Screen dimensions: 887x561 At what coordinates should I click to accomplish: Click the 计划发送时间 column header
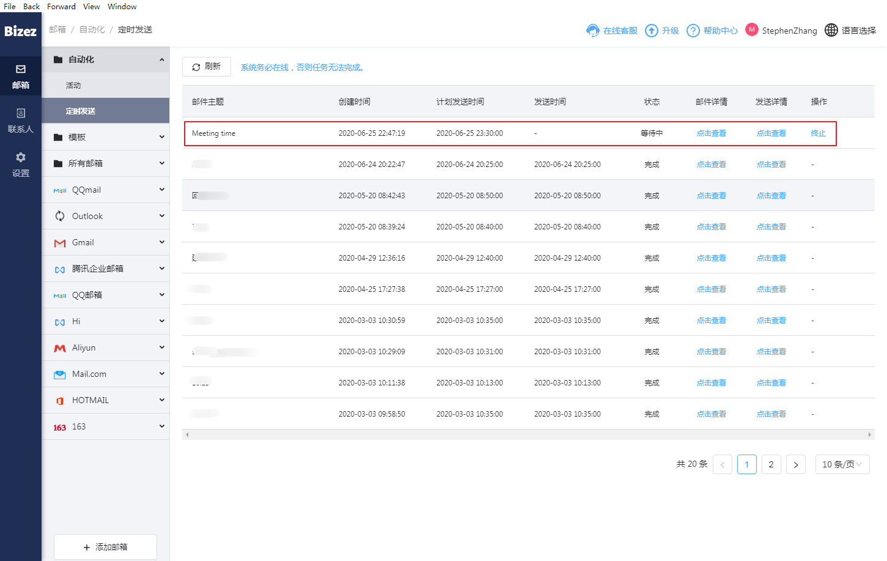[x=460, y=102]
